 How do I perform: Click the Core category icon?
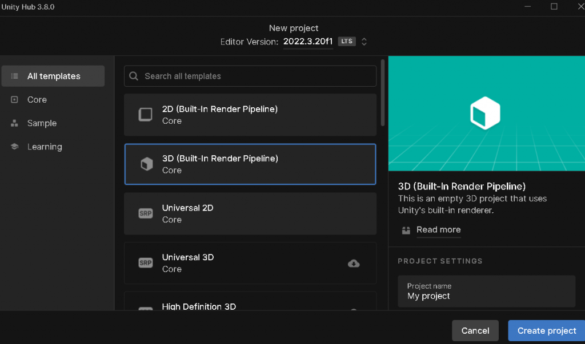click(14, 99)
